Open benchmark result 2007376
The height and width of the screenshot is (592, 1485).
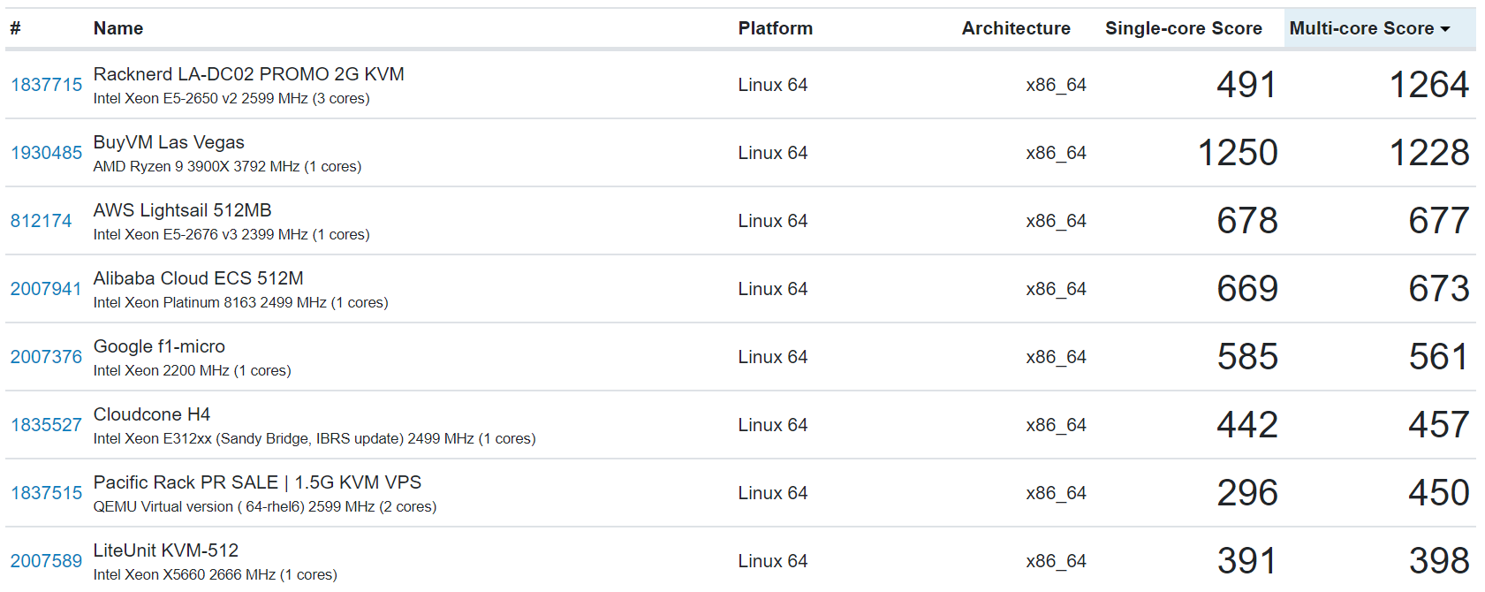[46, 357]
